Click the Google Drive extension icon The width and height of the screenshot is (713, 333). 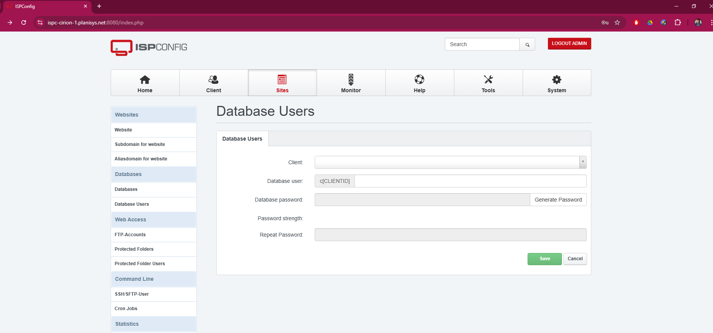650,22
